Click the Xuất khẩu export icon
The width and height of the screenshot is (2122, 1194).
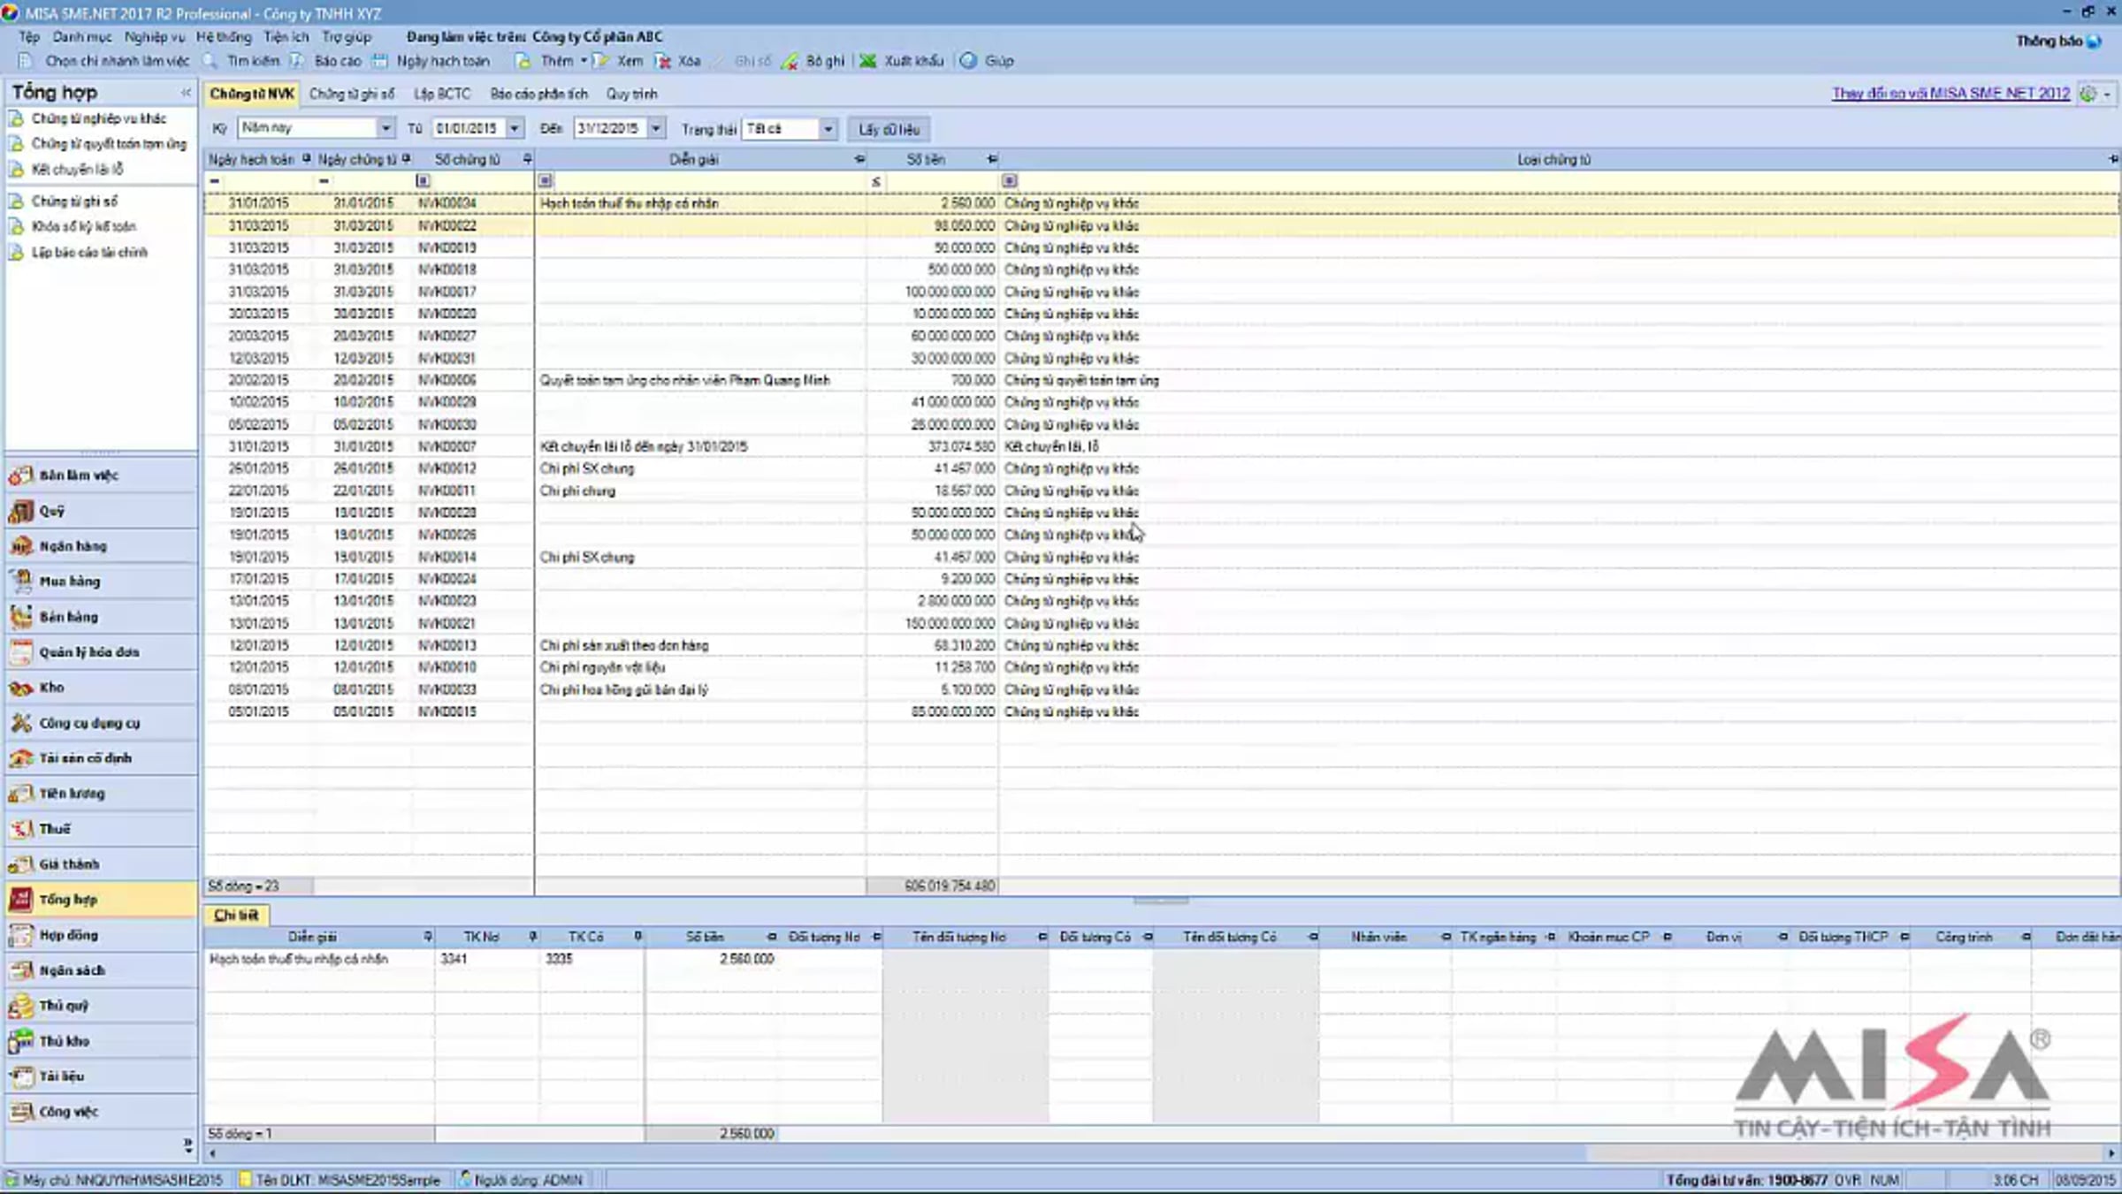(868, 61)
